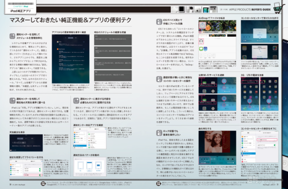
Task: Click the teal iPad product icon in header strip
Action: point(206,10)
